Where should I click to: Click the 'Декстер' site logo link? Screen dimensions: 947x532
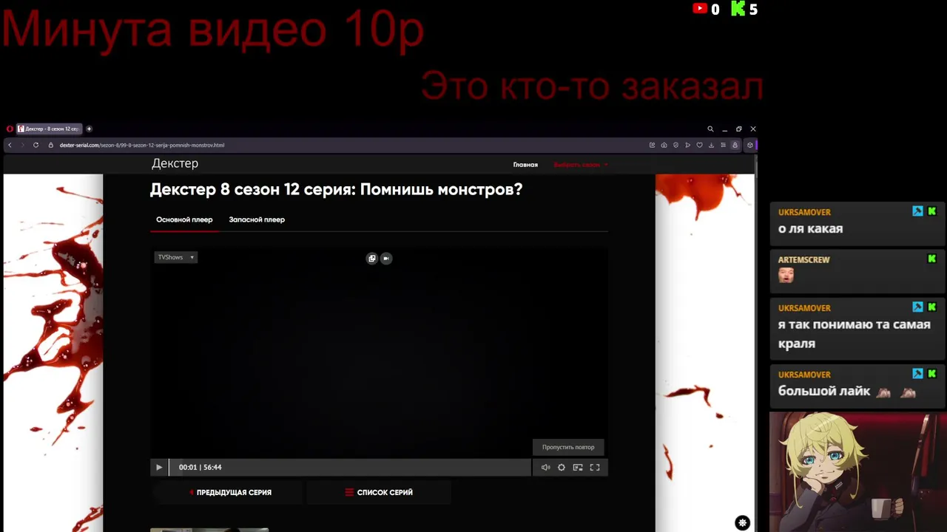click(x=175, y=163)
